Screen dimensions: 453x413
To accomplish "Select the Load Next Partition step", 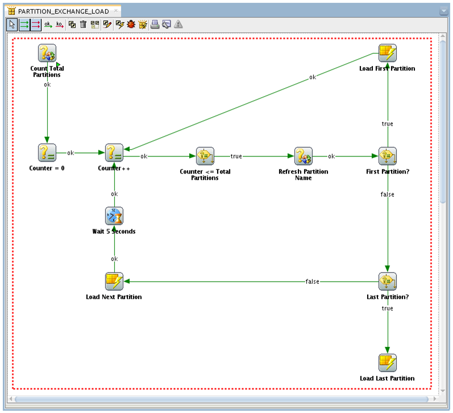I will pyautogui.click(x=114, y=282).
